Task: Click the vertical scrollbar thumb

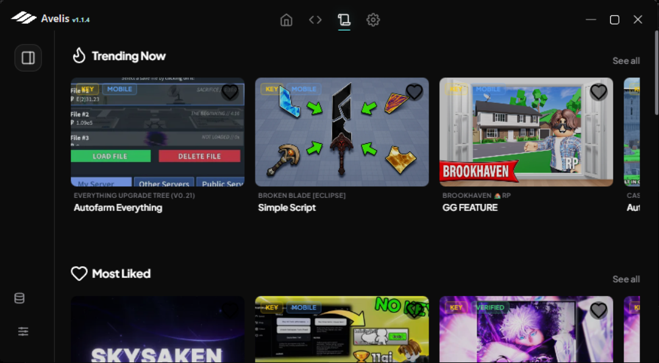Action: click(x=657, y=72)
